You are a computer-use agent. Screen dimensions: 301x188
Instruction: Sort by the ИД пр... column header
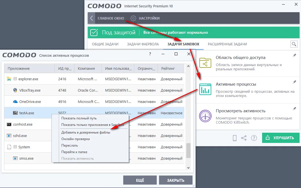tap(65, 68)
